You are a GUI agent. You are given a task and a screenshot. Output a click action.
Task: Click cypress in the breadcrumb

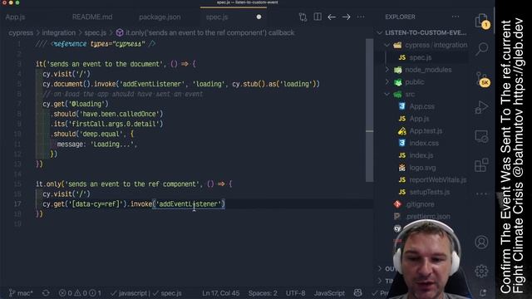click(x=21, y=32)
